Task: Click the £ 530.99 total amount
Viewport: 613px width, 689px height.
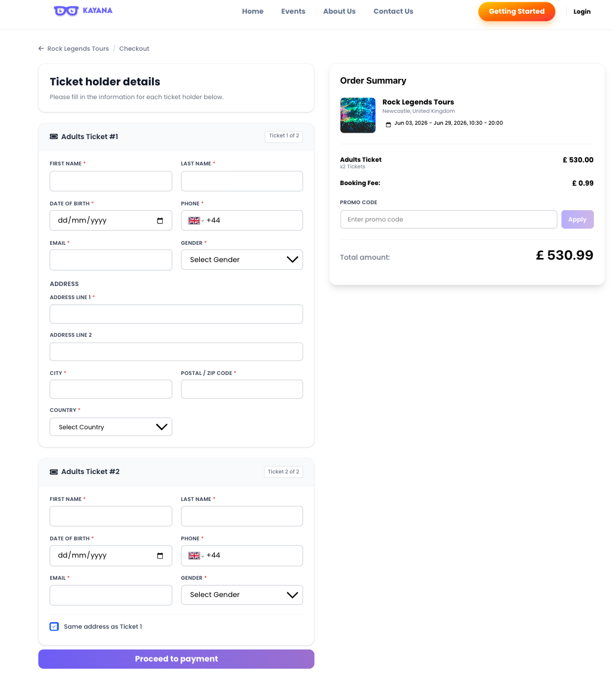Action: pyautogui.click(x=564, y=256)
